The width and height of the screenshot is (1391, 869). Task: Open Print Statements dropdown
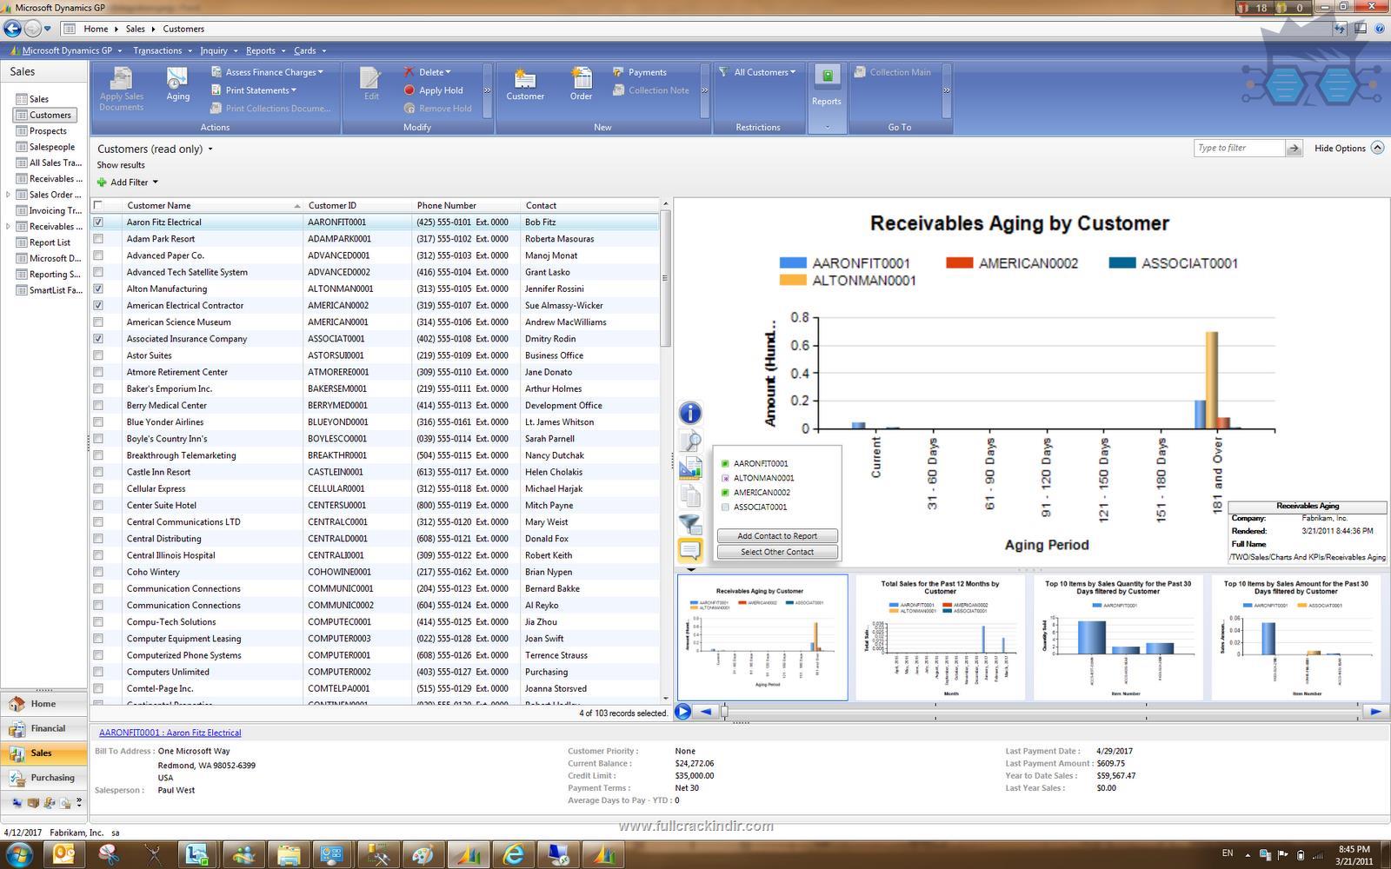pos(254,90)
